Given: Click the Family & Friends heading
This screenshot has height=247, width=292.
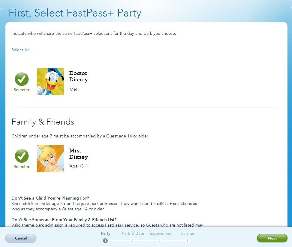Looking at the screenshot, I should click(43, 122).
